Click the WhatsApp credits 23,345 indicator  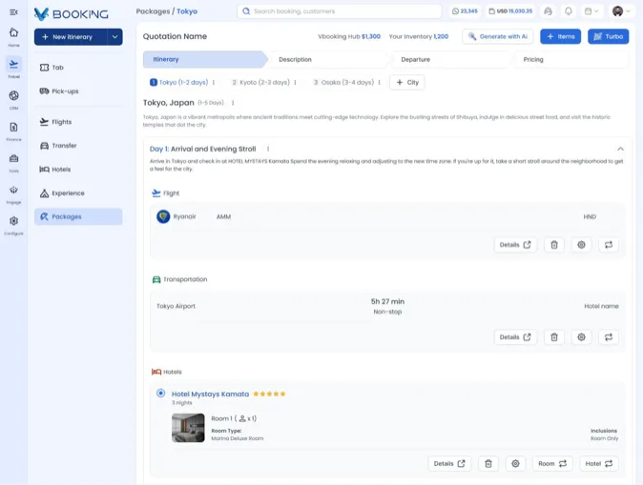pyautogui.click(x=465, y=11)
